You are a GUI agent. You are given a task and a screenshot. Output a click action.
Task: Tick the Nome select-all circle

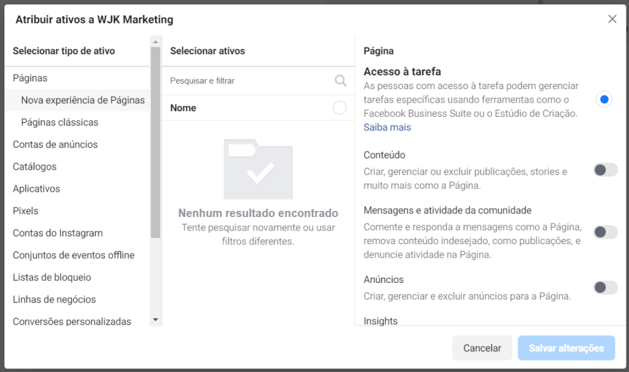pos(339,108)
